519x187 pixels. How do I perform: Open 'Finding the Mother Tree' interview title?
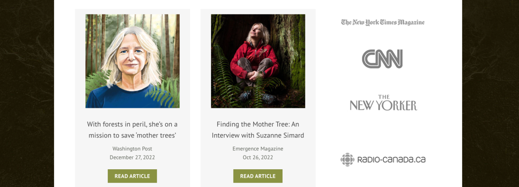[x=258, y=130]
